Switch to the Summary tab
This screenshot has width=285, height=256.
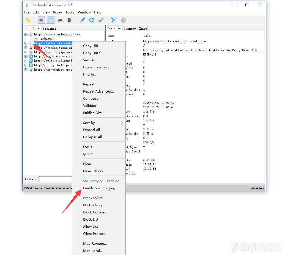(x=130, y=29)
